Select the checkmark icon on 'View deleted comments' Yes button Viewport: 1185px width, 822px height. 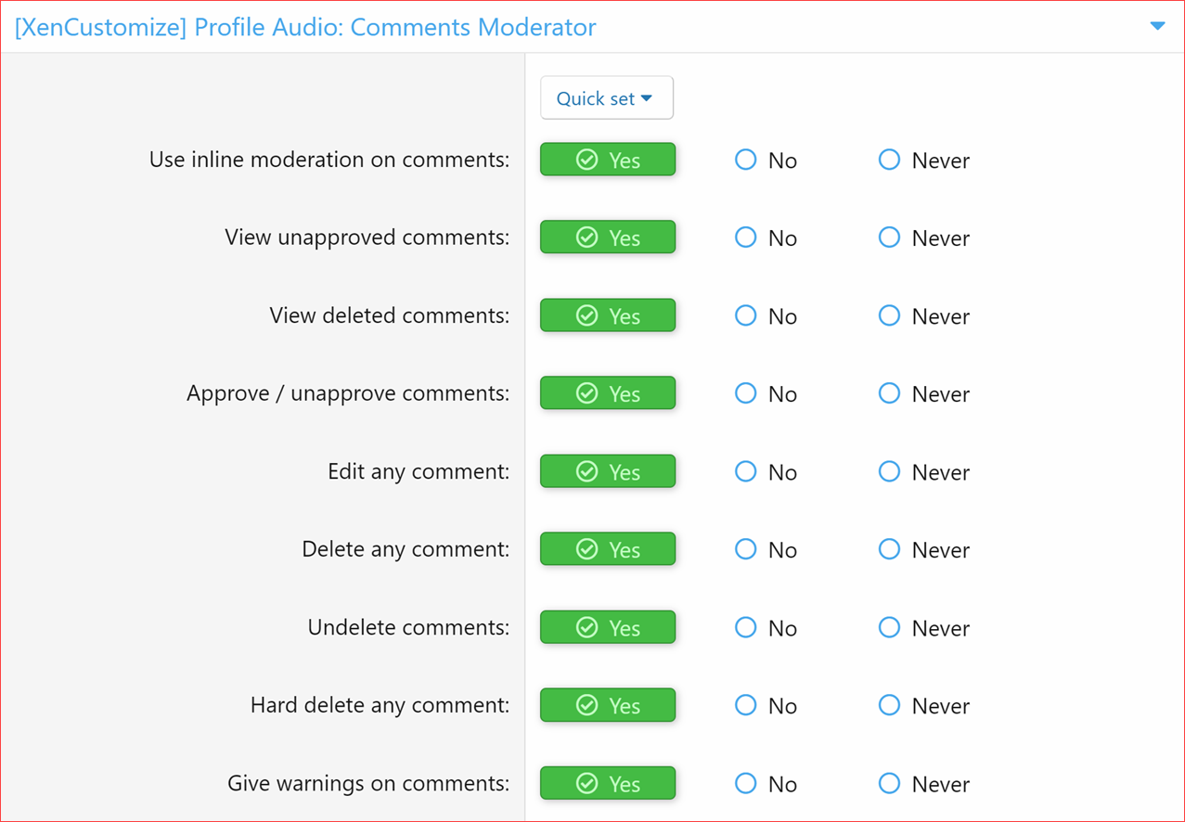(x=587, y=315)
